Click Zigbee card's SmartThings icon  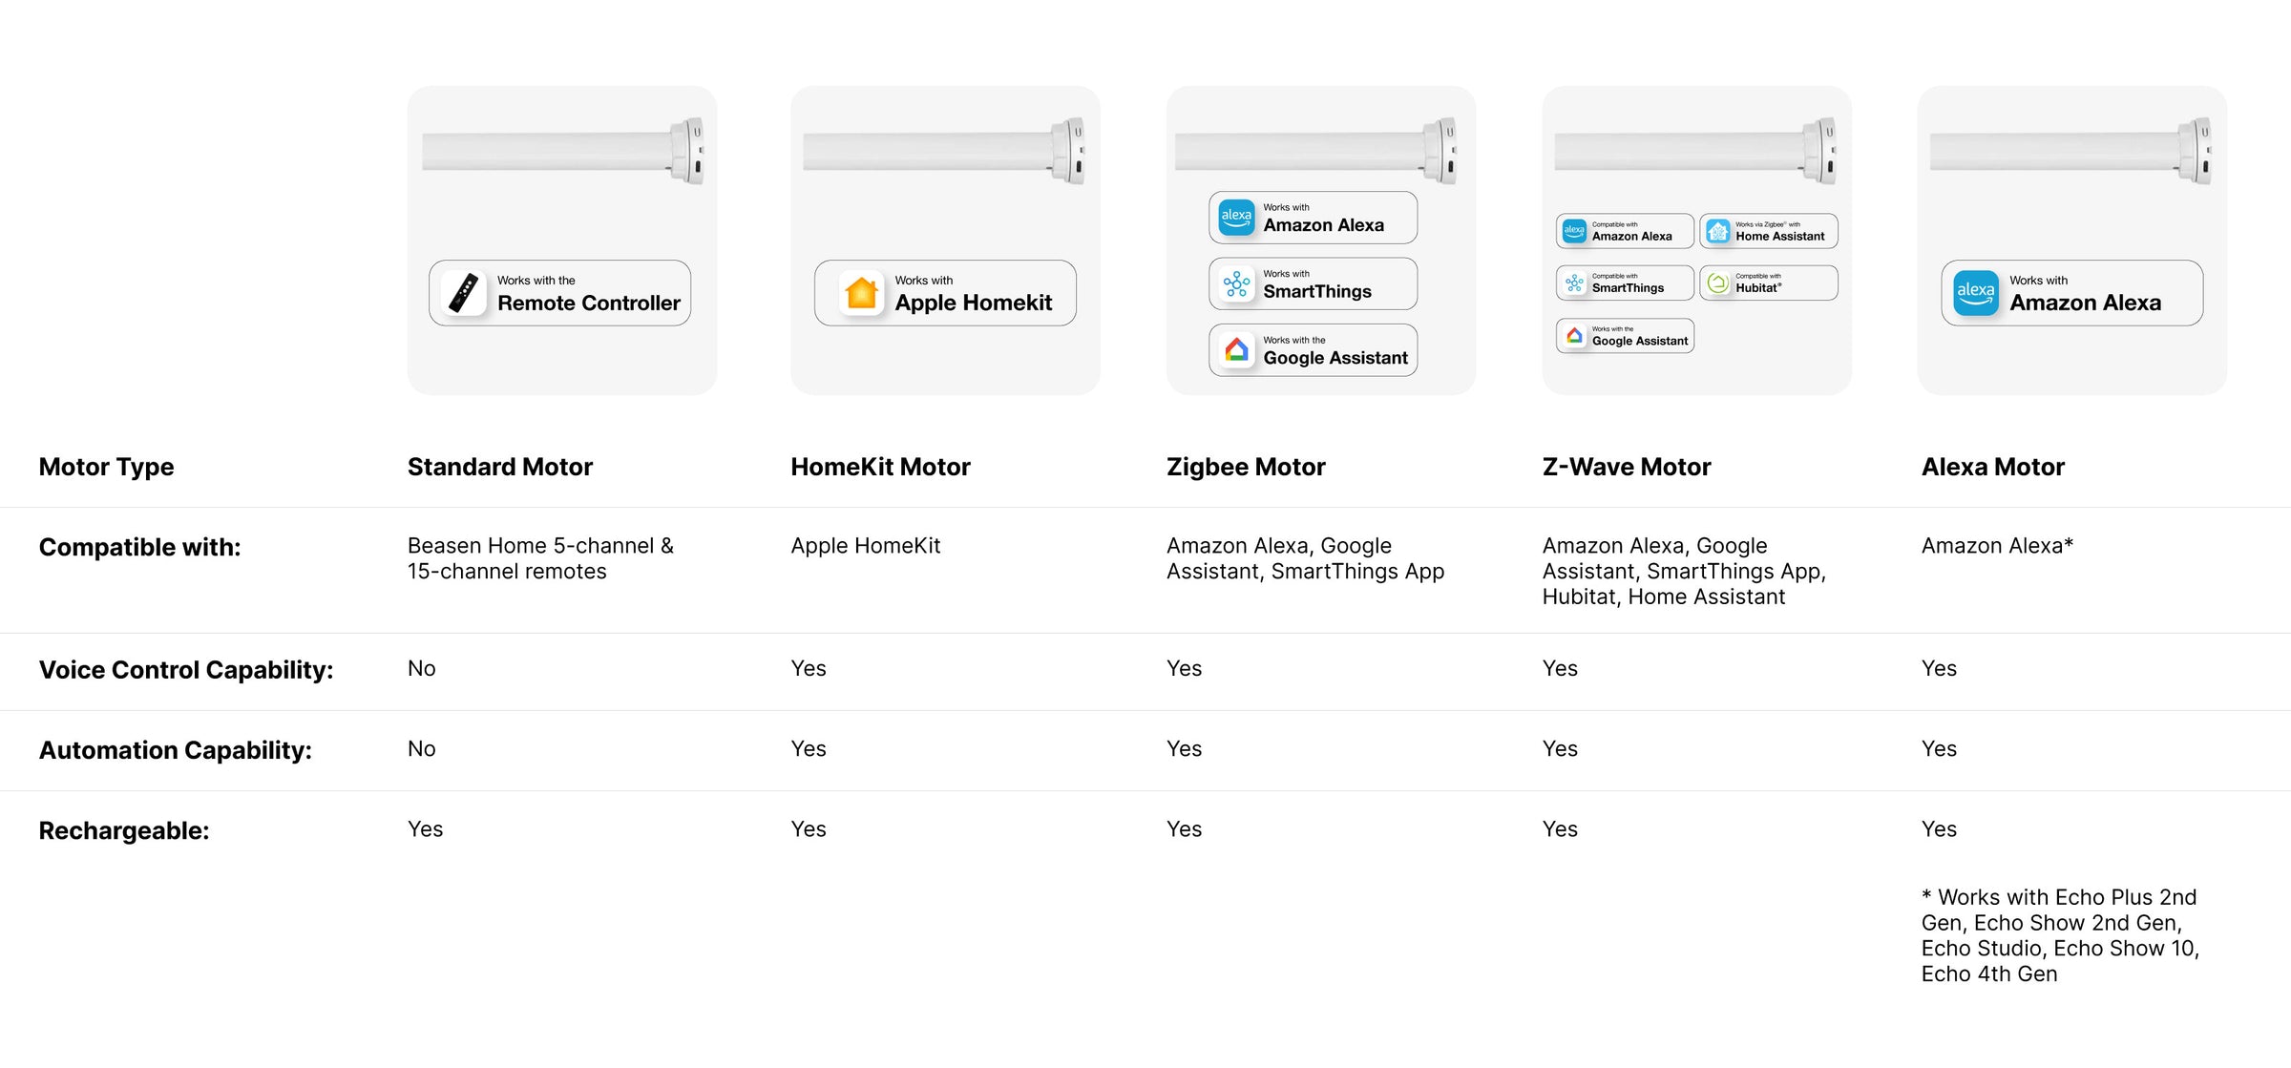[1236, 283]
